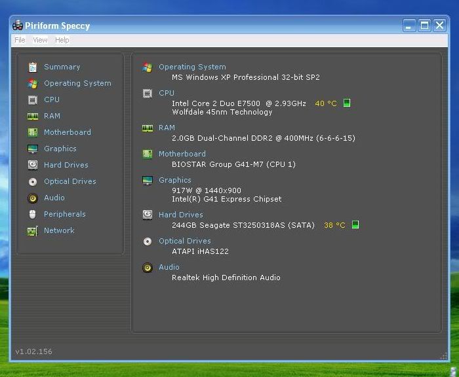Maximize the Piriform Speccy window
The width and height of the screenshot is (459, 377).
[x=424, y=26]
